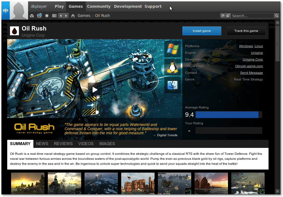
Task: Open the Play menu
Action: coord(59,6)
